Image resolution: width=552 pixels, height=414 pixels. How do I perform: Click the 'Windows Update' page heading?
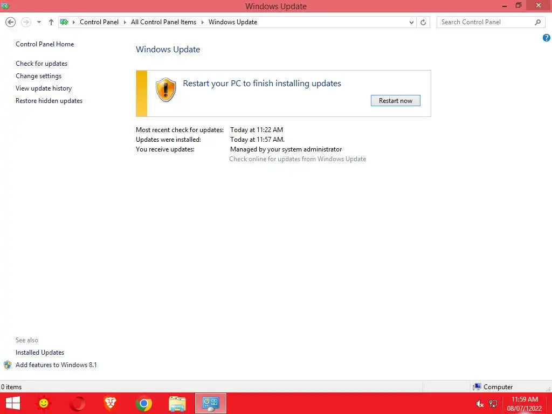[168, 49]
